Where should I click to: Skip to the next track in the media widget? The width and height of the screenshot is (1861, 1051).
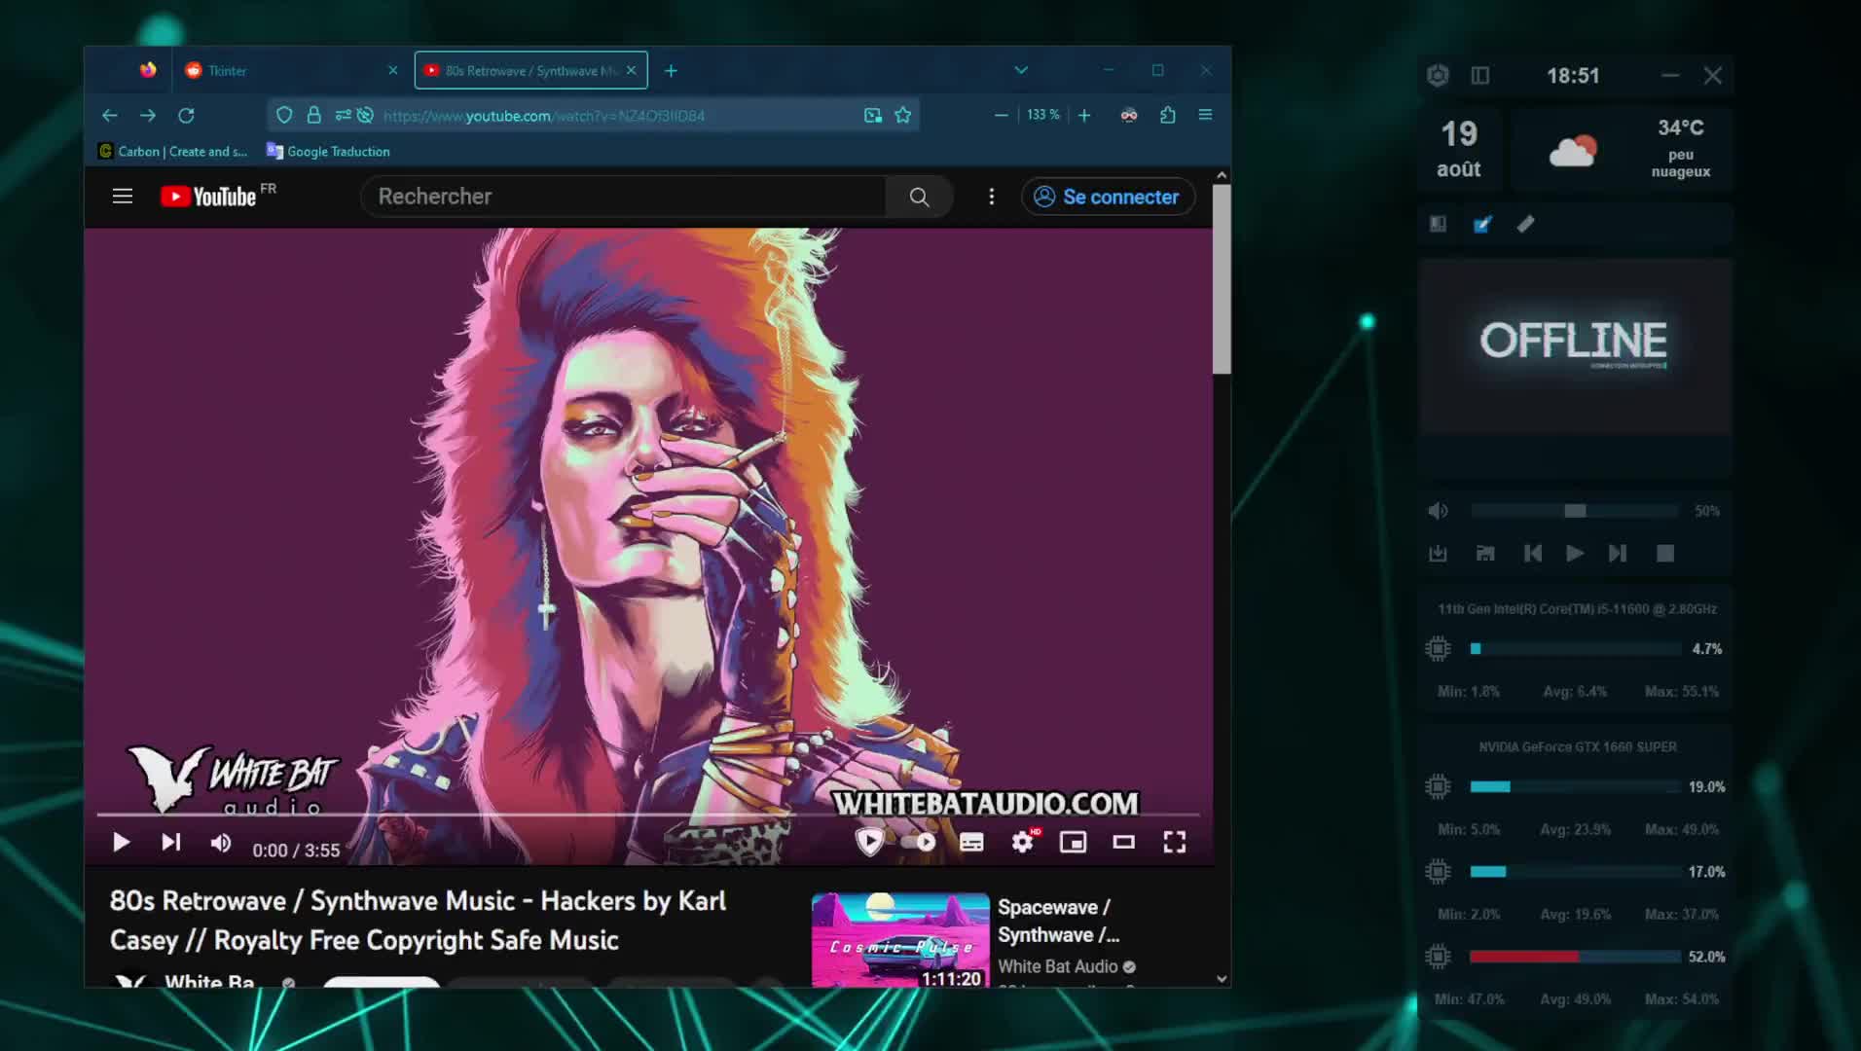click(1619, 553)
